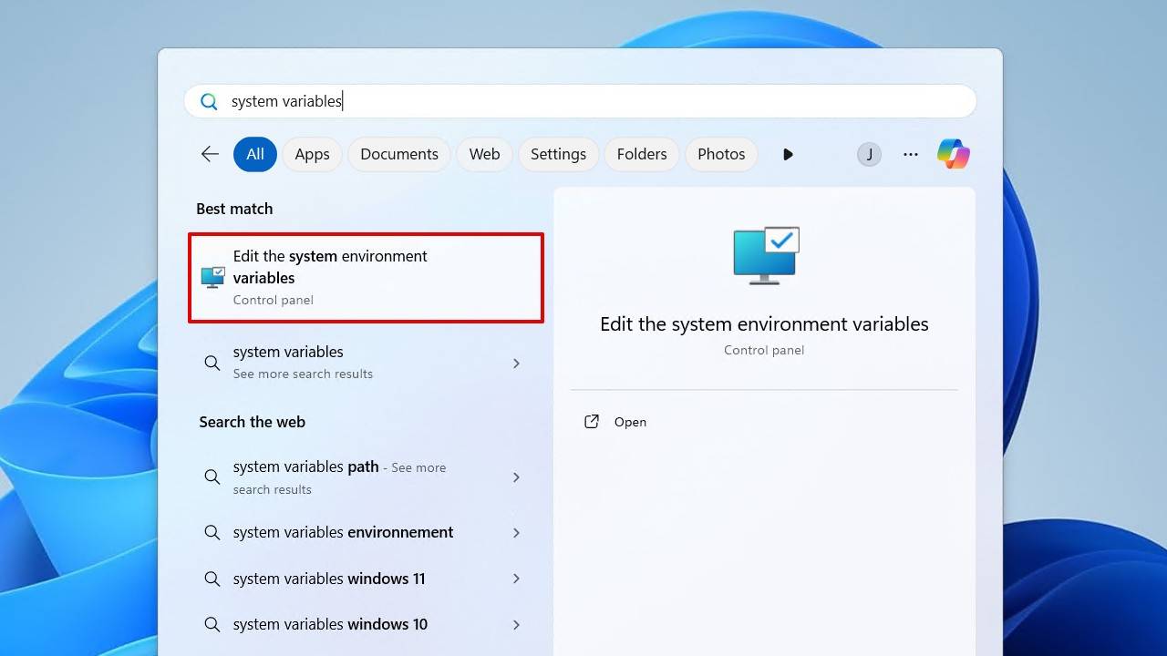Click the 'Search the web' heading
The image size is (1167, 656).
point(253,422)
